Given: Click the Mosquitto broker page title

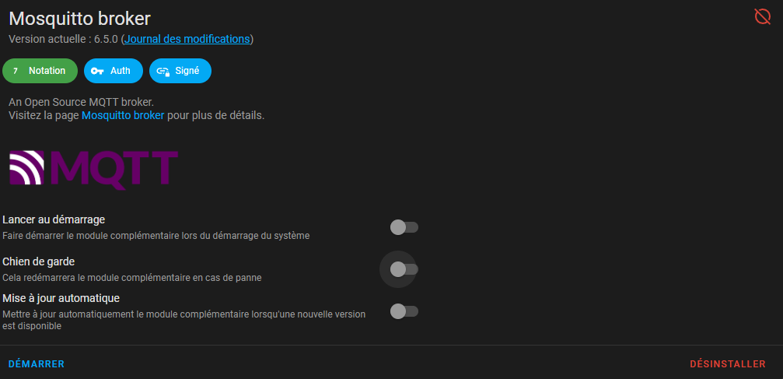Looking at the screenshot, I should (80, 19).
